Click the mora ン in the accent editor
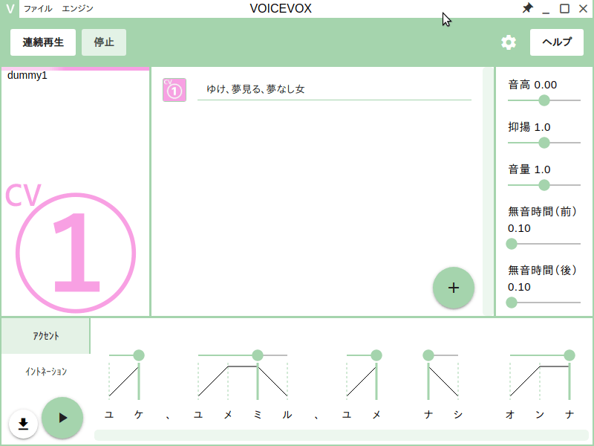This screenshot has height=446, width=594. point(540,415)
